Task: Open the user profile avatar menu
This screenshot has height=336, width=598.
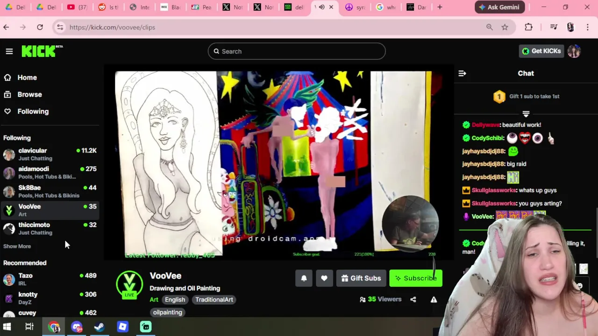Action: point(574,51)
